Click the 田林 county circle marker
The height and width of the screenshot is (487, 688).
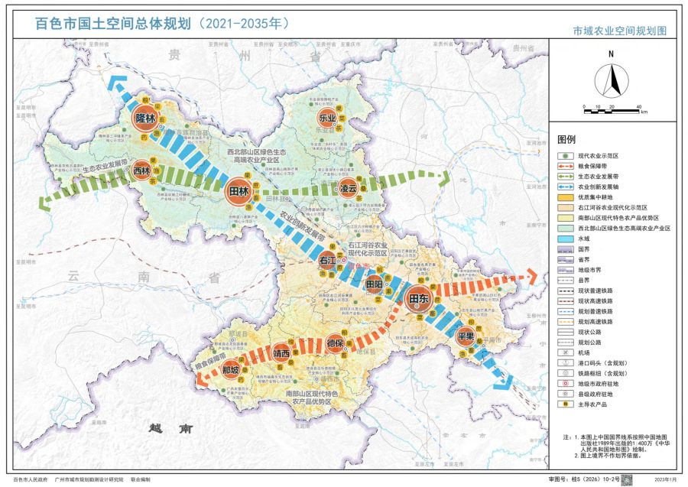(239, 191)
